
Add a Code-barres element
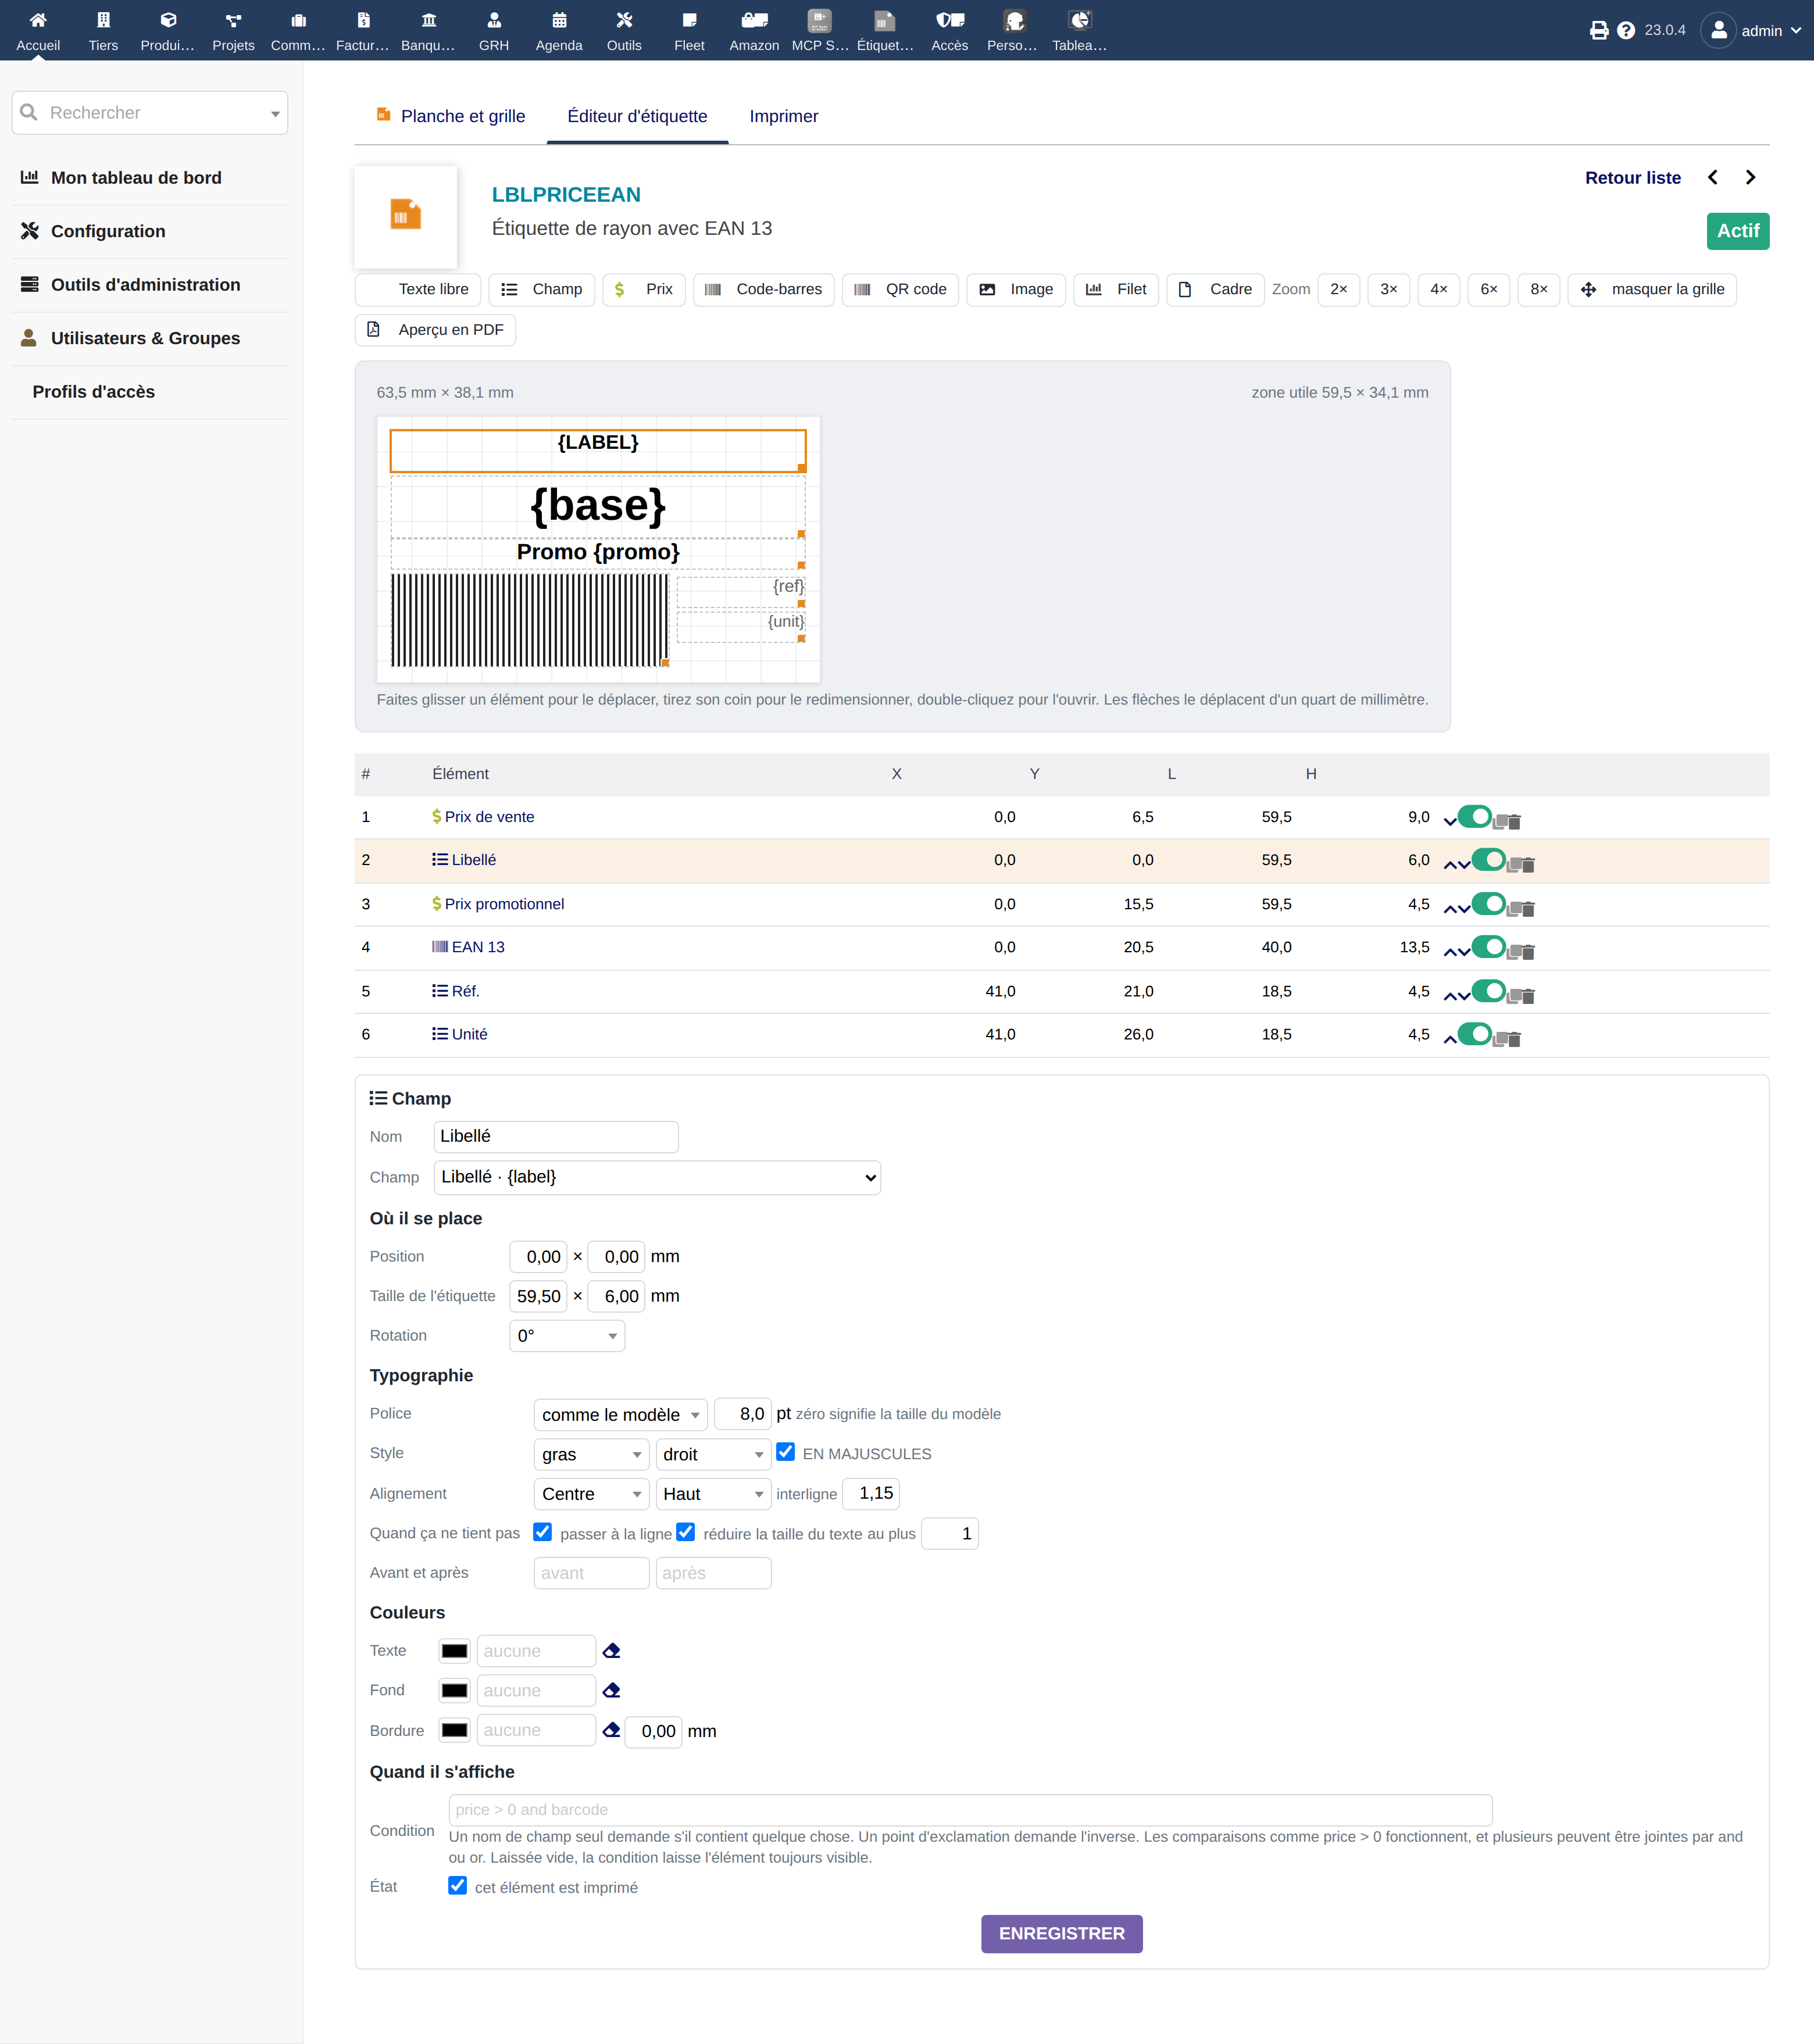(764, 289)
